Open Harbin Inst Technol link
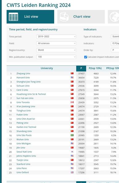 26,127
